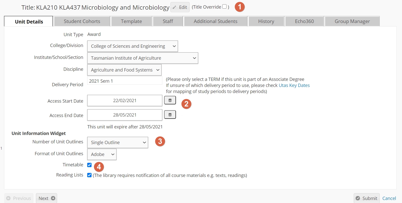The image size is (402, 203).
Task: Click the Delivery Period input field
Action: (x=125, y=81)
